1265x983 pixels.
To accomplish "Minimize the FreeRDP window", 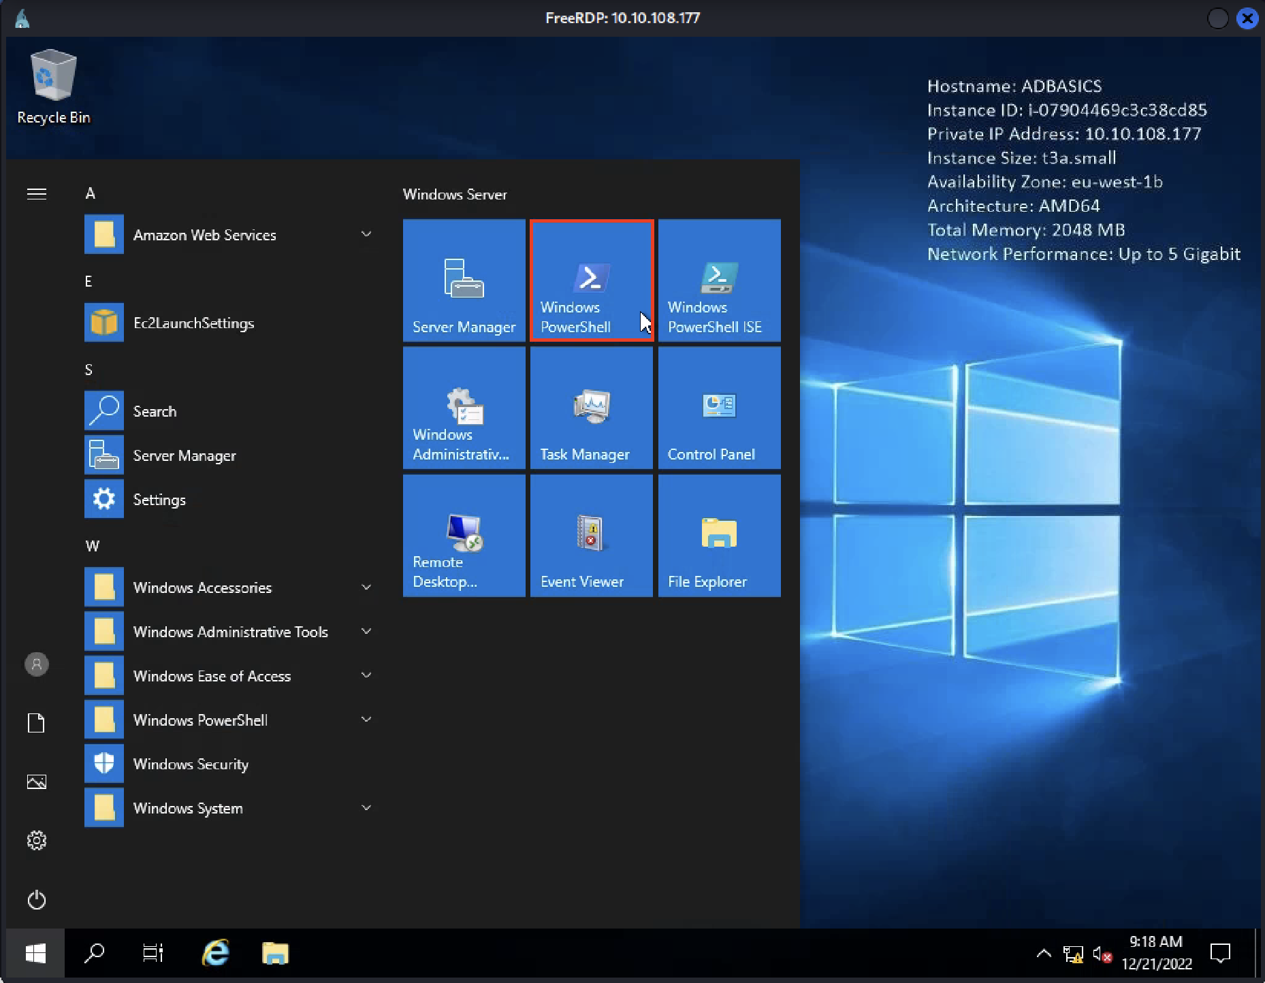I will pos(1217,18).
